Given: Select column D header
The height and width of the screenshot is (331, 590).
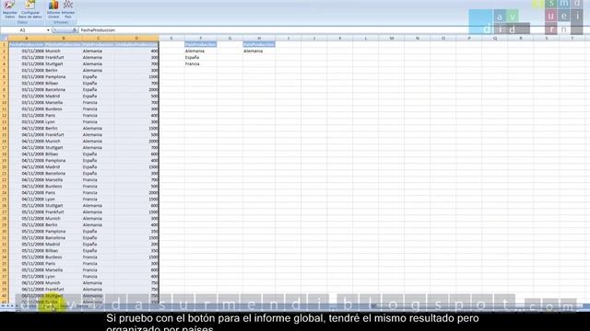Looking at the screenshot, I should click(136, 38).
